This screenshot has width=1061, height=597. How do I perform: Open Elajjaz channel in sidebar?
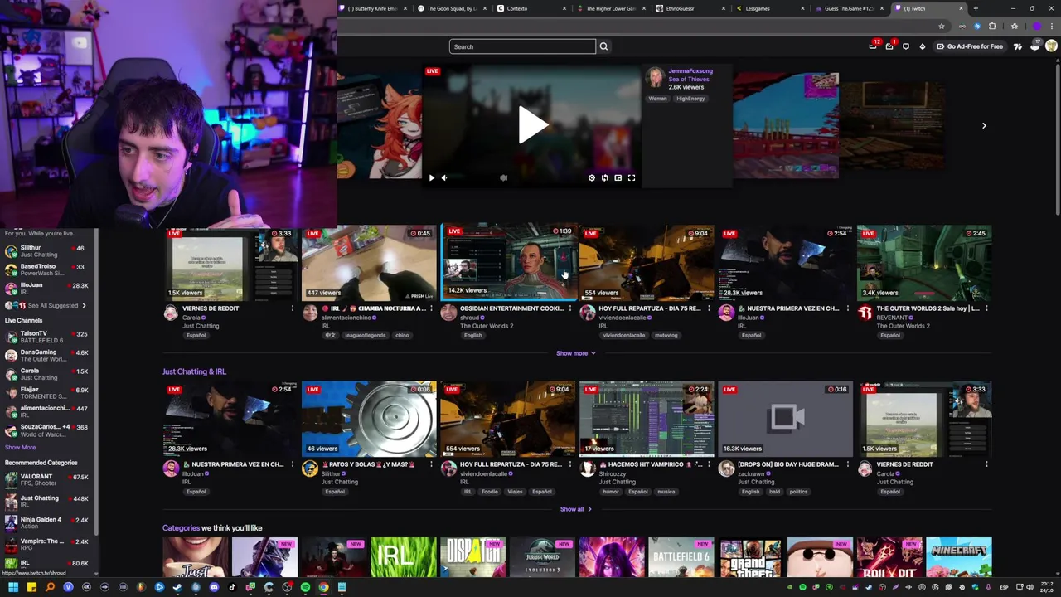click(48, 392)
